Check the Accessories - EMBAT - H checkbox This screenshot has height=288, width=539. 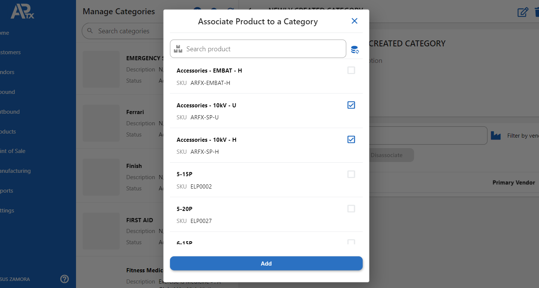(x=351, y=70)
